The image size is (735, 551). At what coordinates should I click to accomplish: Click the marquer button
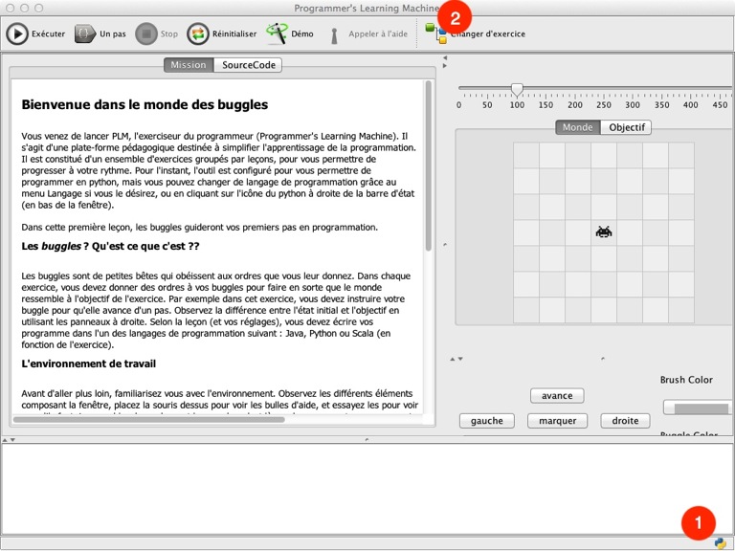557,421
